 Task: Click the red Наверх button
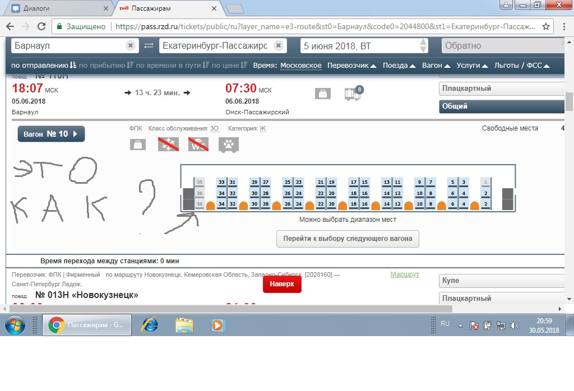(282, 284)
